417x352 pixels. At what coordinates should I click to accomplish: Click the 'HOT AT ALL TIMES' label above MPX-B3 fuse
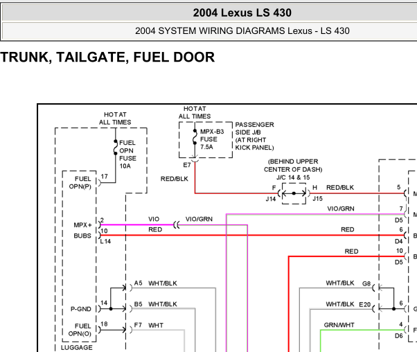[x=195, y=112]
